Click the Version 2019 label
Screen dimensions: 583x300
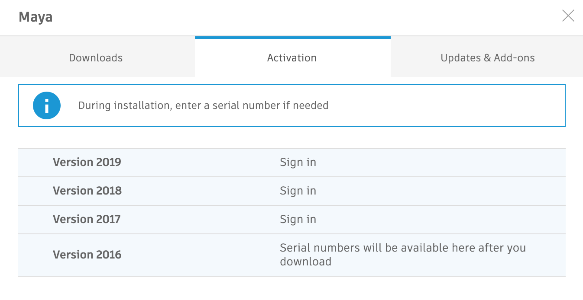click(x=87, y=162)
